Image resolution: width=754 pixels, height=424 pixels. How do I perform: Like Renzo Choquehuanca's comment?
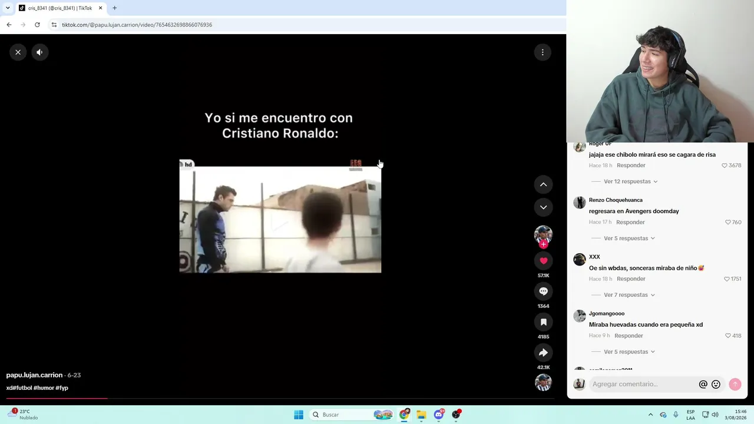click(728, 222)
